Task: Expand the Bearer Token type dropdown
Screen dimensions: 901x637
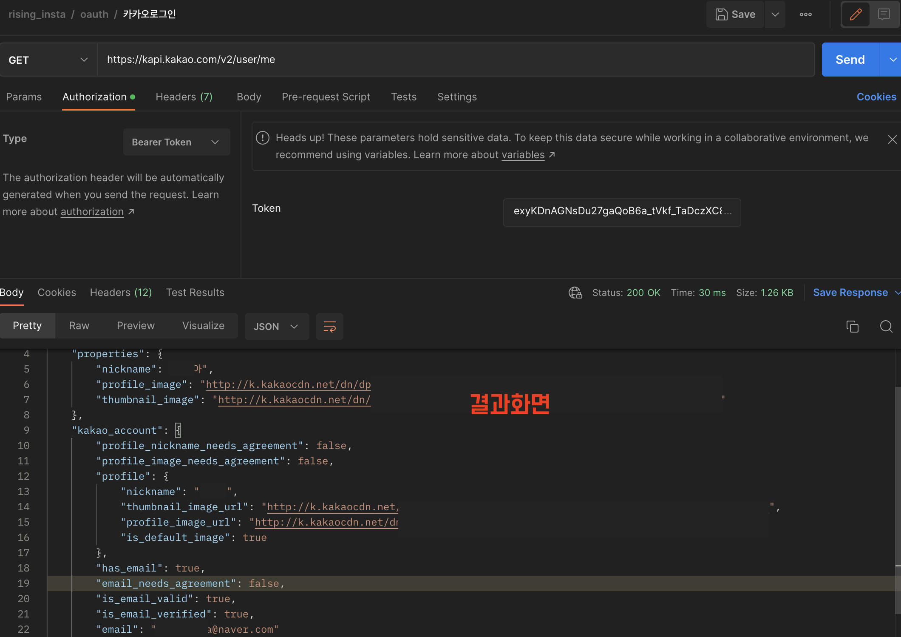Action: coord(176,142)
